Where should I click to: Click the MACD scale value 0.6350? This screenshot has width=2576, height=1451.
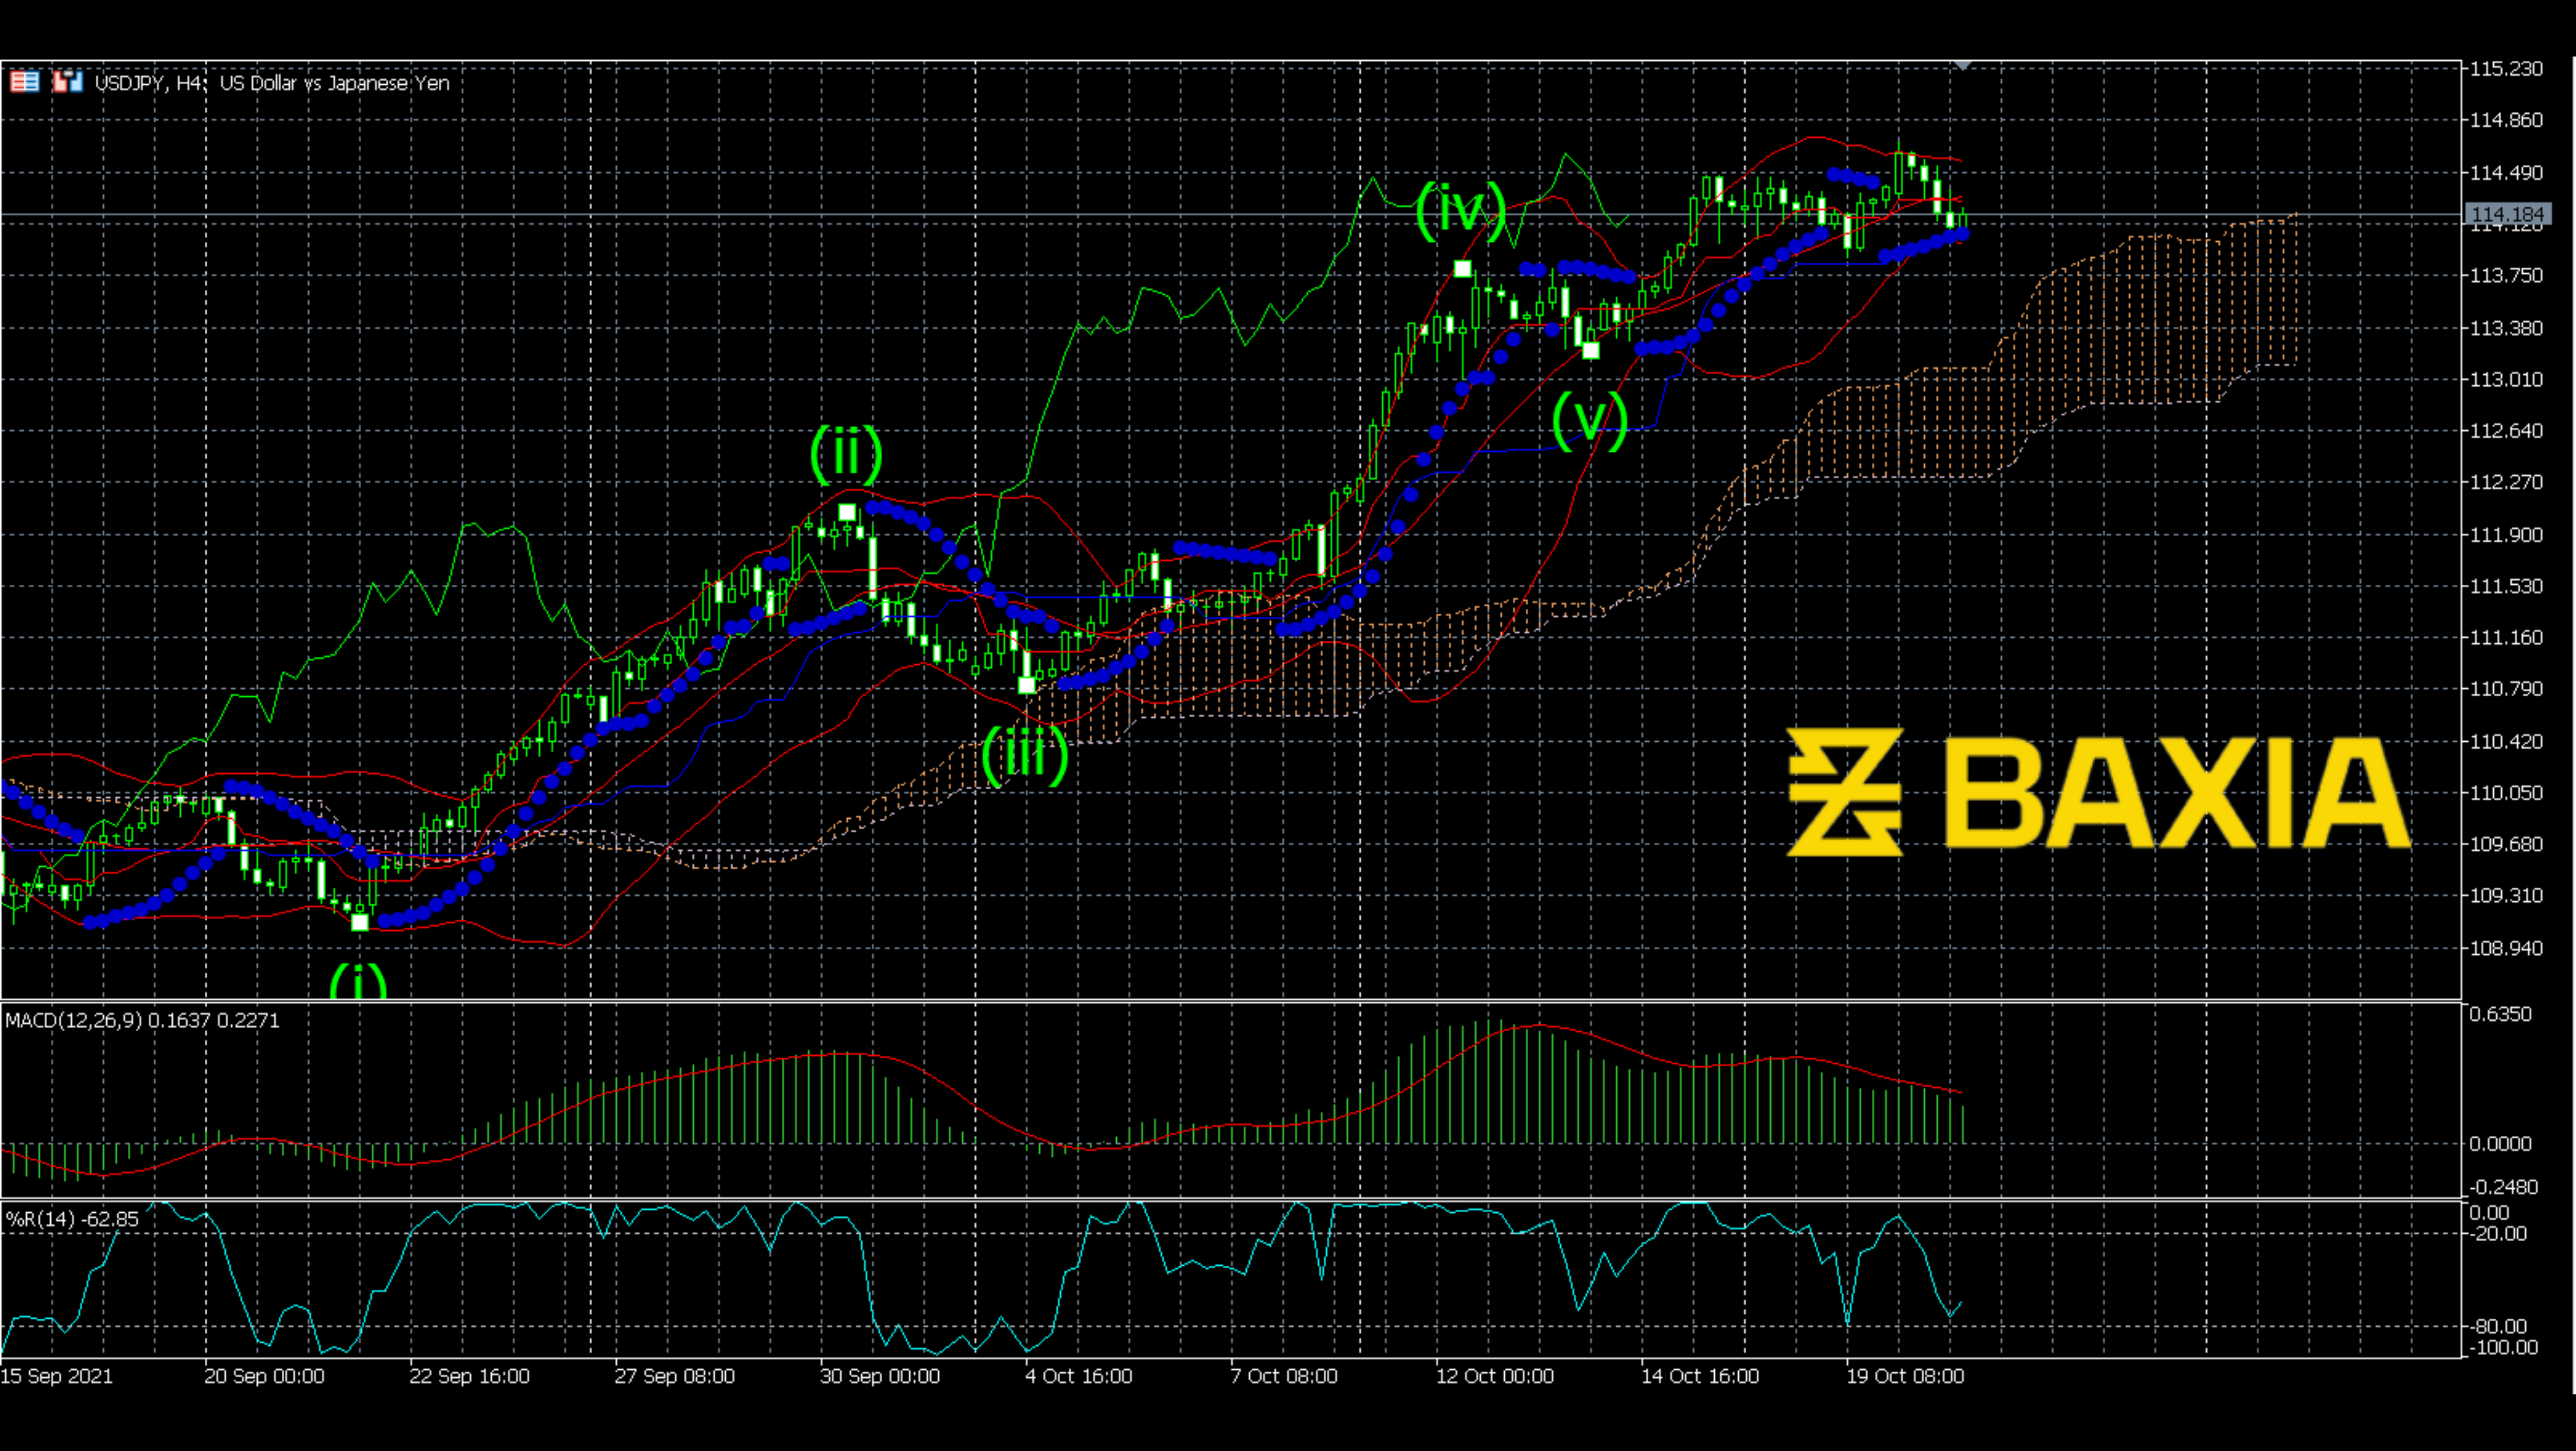(2500, 1014)
